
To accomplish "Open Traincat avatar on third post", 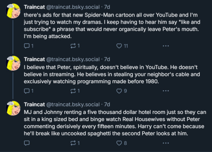I will (13, 108).
